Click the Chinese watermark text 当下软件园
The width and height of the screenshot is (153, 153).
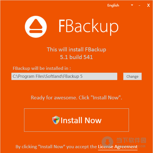coord(131,140)
